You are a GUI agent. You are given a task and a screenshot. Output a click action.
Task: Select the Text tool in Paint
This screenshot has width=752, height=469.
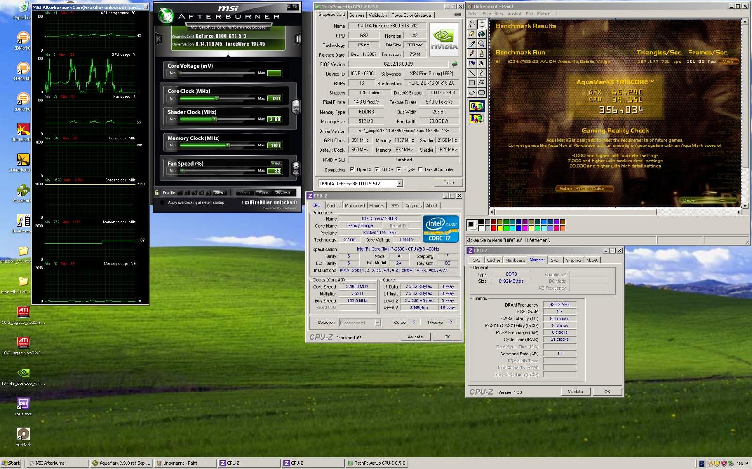(481, 63)
